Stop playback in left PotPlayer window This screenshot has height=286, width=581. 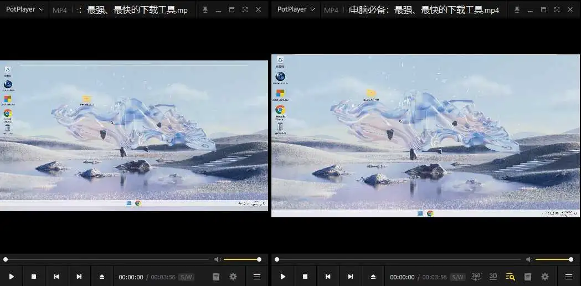tap(34, 277)
